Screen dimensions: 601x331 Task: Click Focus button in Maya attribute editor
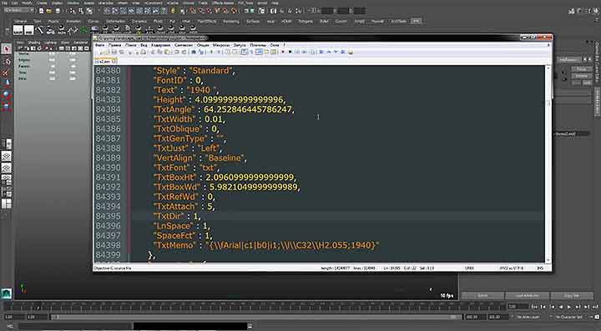[x=582, y=69]
